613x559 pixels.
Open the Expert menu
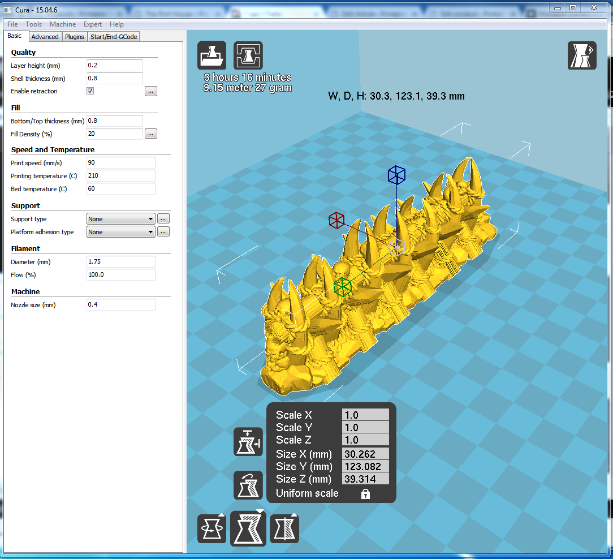pyautogui.click(x=93, y=24)
